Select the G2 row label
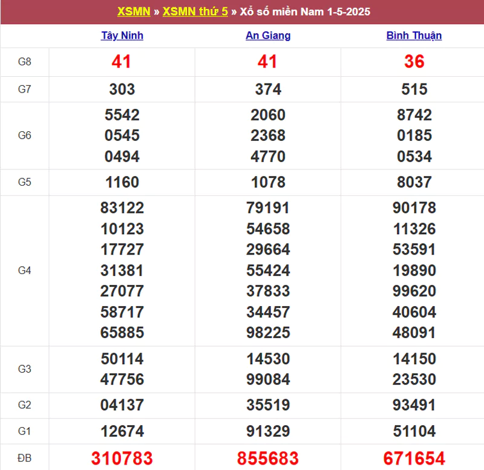The height and width of the screenshot is (470, 484). [x=25, y=405]
